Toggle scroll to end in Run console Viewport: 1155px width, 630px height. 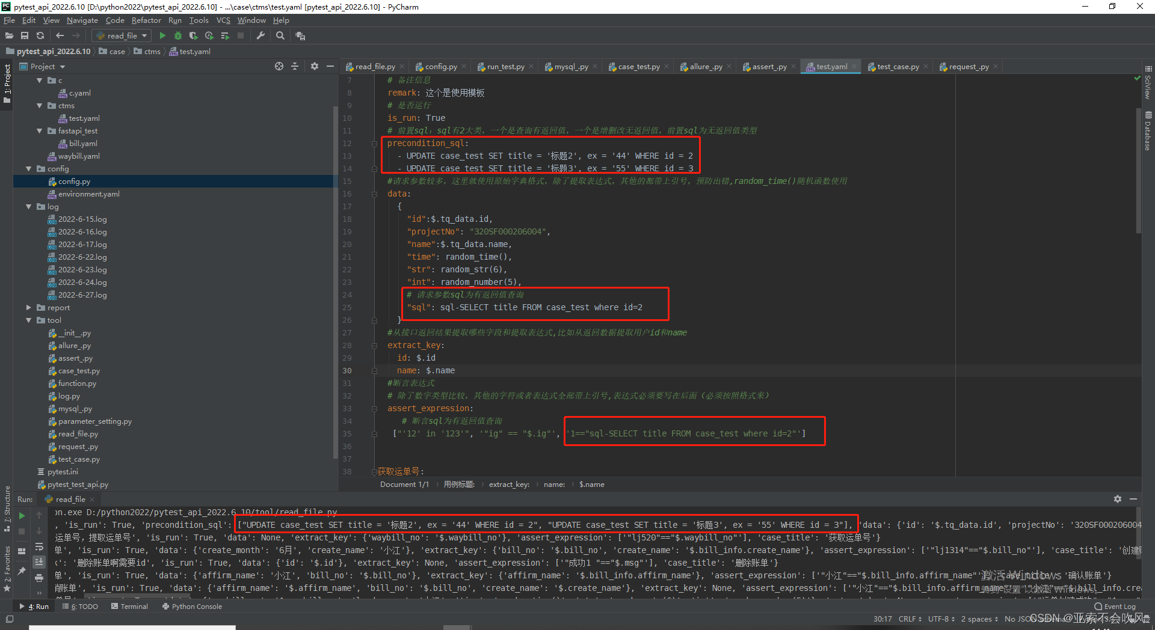[39, 562]
